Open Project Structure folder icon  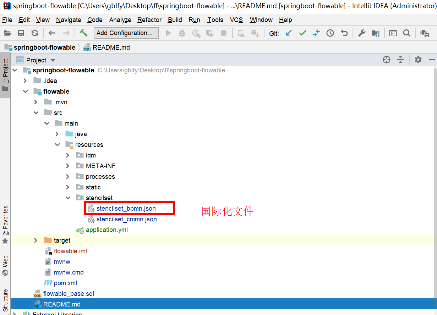(x=376, y=33)
